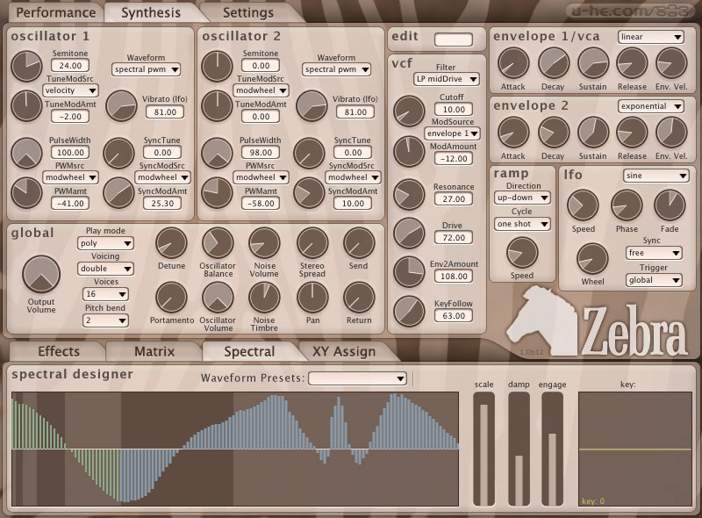
Task: Click the Oscillator Balance knob
Action: coord(218,243)
